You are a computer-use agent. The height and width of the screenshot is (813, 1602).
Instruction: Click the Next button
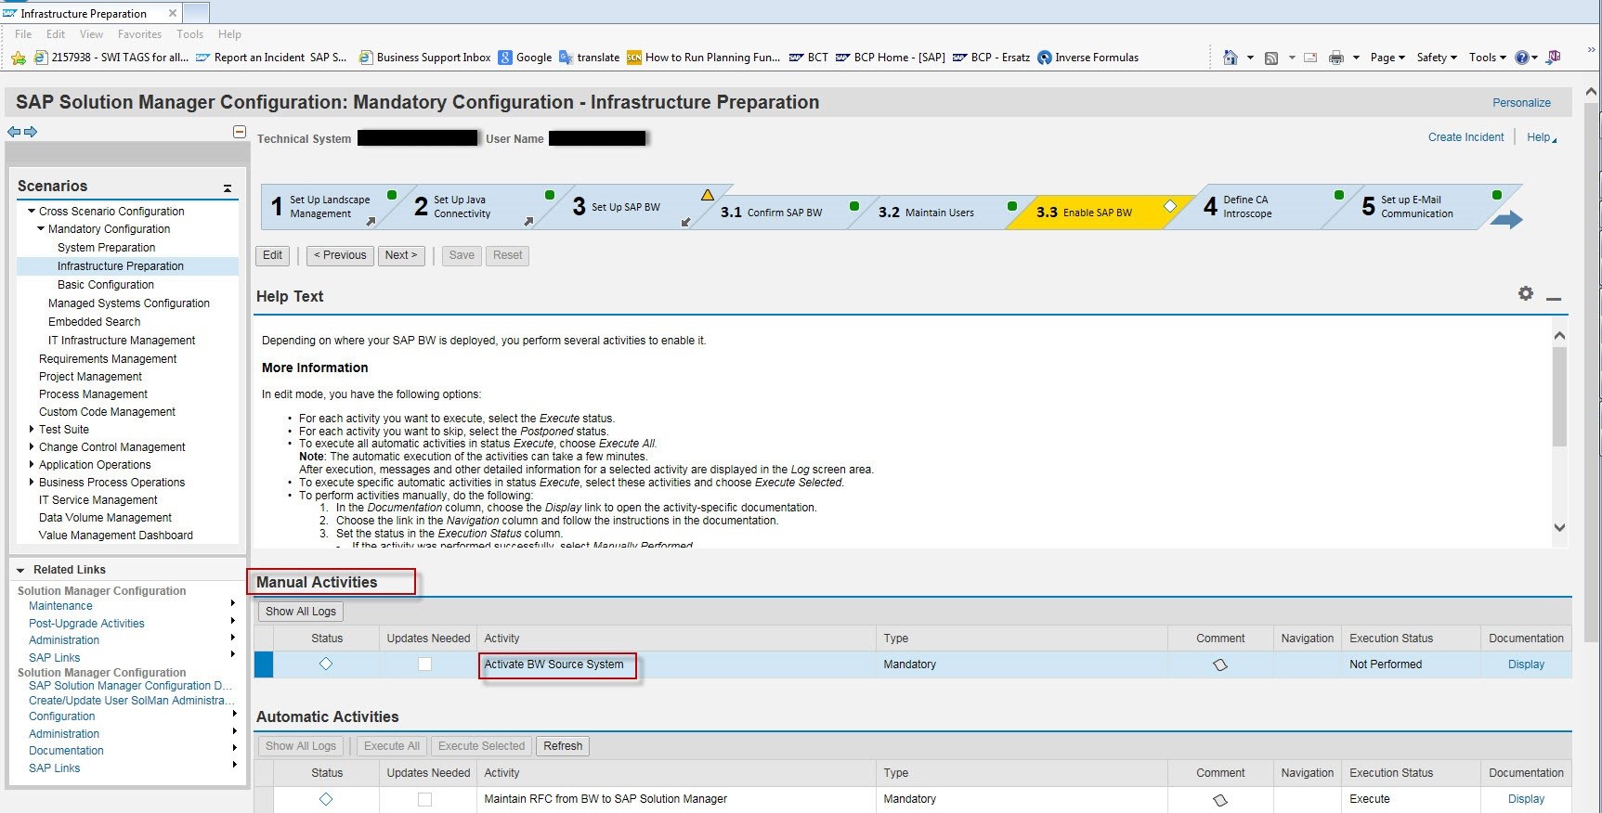pyautogui.click(x=401, y=255)
